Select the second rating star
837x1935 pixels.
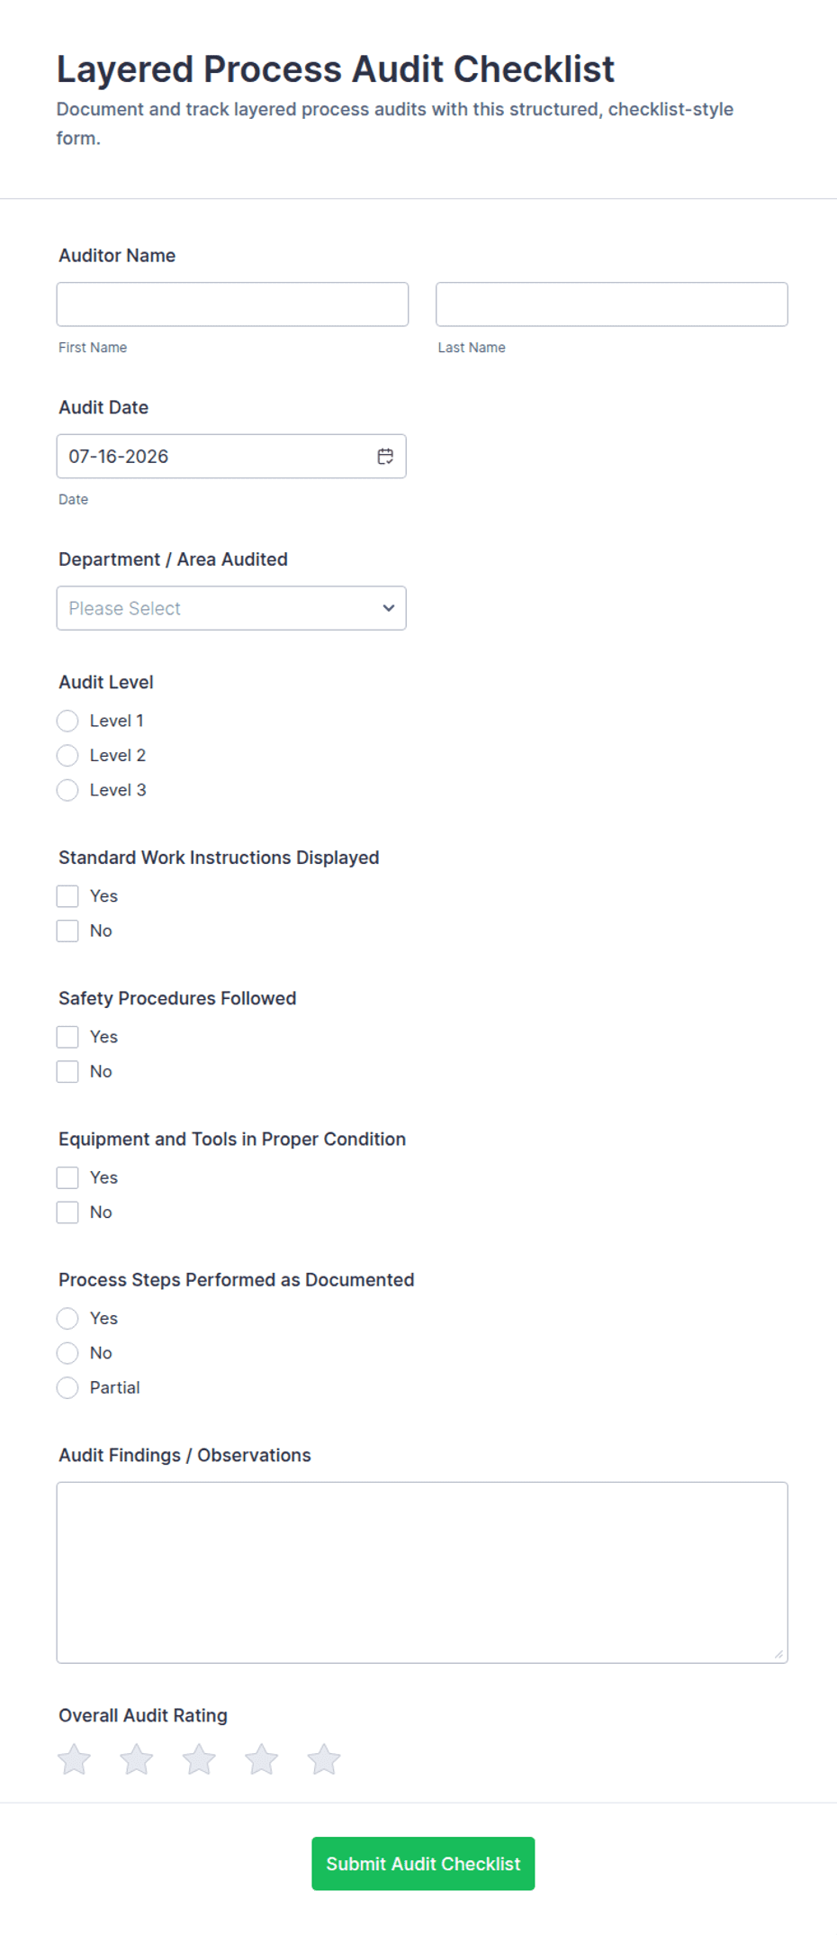click(137, 1758)
